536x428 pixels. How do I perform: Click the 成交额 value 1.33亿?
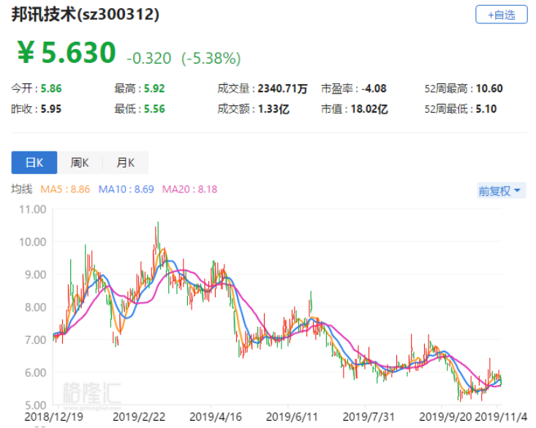(273, 109)
